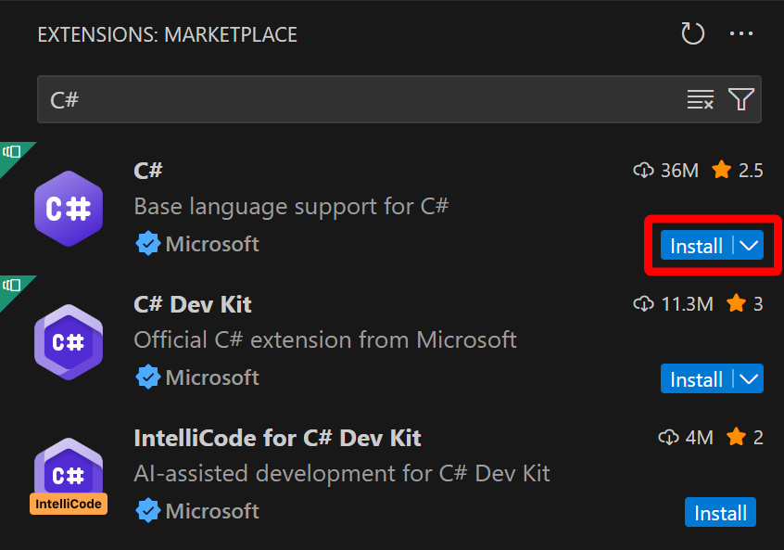Clear the extensions search results

click(701, 100)
